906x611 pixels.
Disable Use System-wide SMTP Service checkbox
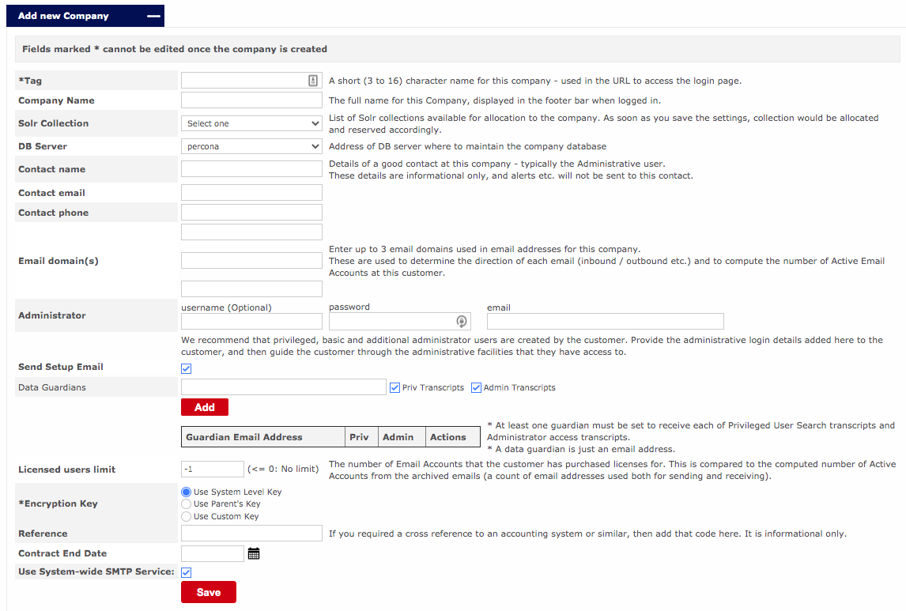pyautogui.click(x=187, y=572)
